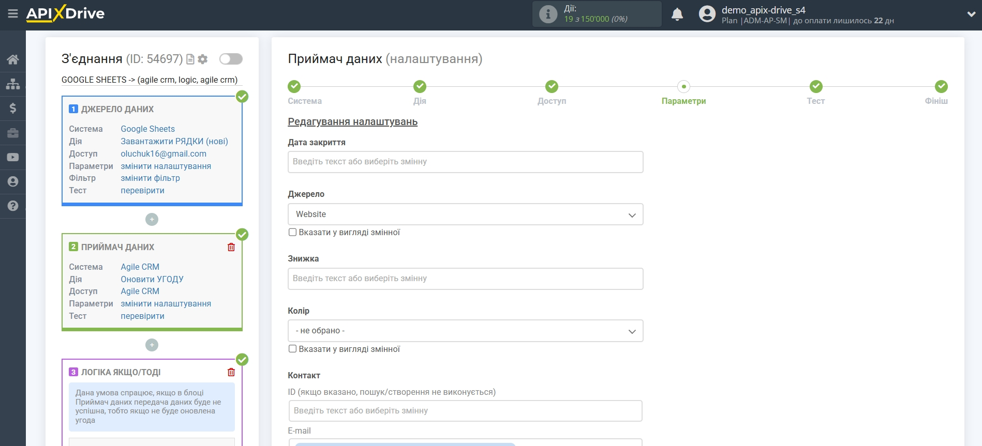Go to the Параметри step label

[684, 101]
